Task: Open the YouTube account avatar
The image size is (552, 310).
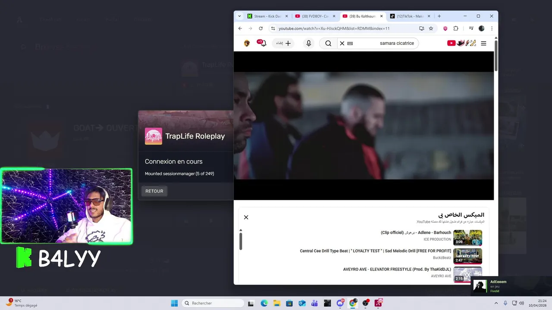Action: (247, 43)
